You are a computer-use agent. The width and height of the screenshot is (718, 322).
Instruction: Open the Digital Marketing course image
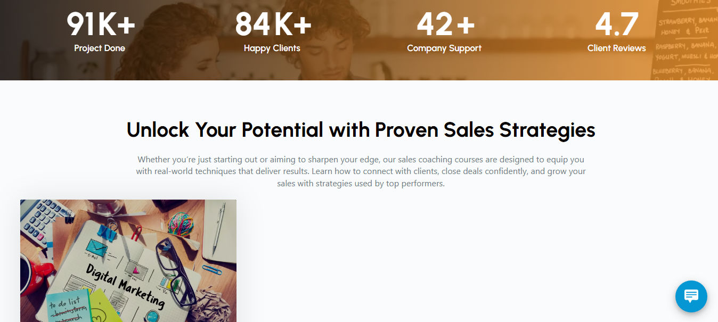click(128, 260)
